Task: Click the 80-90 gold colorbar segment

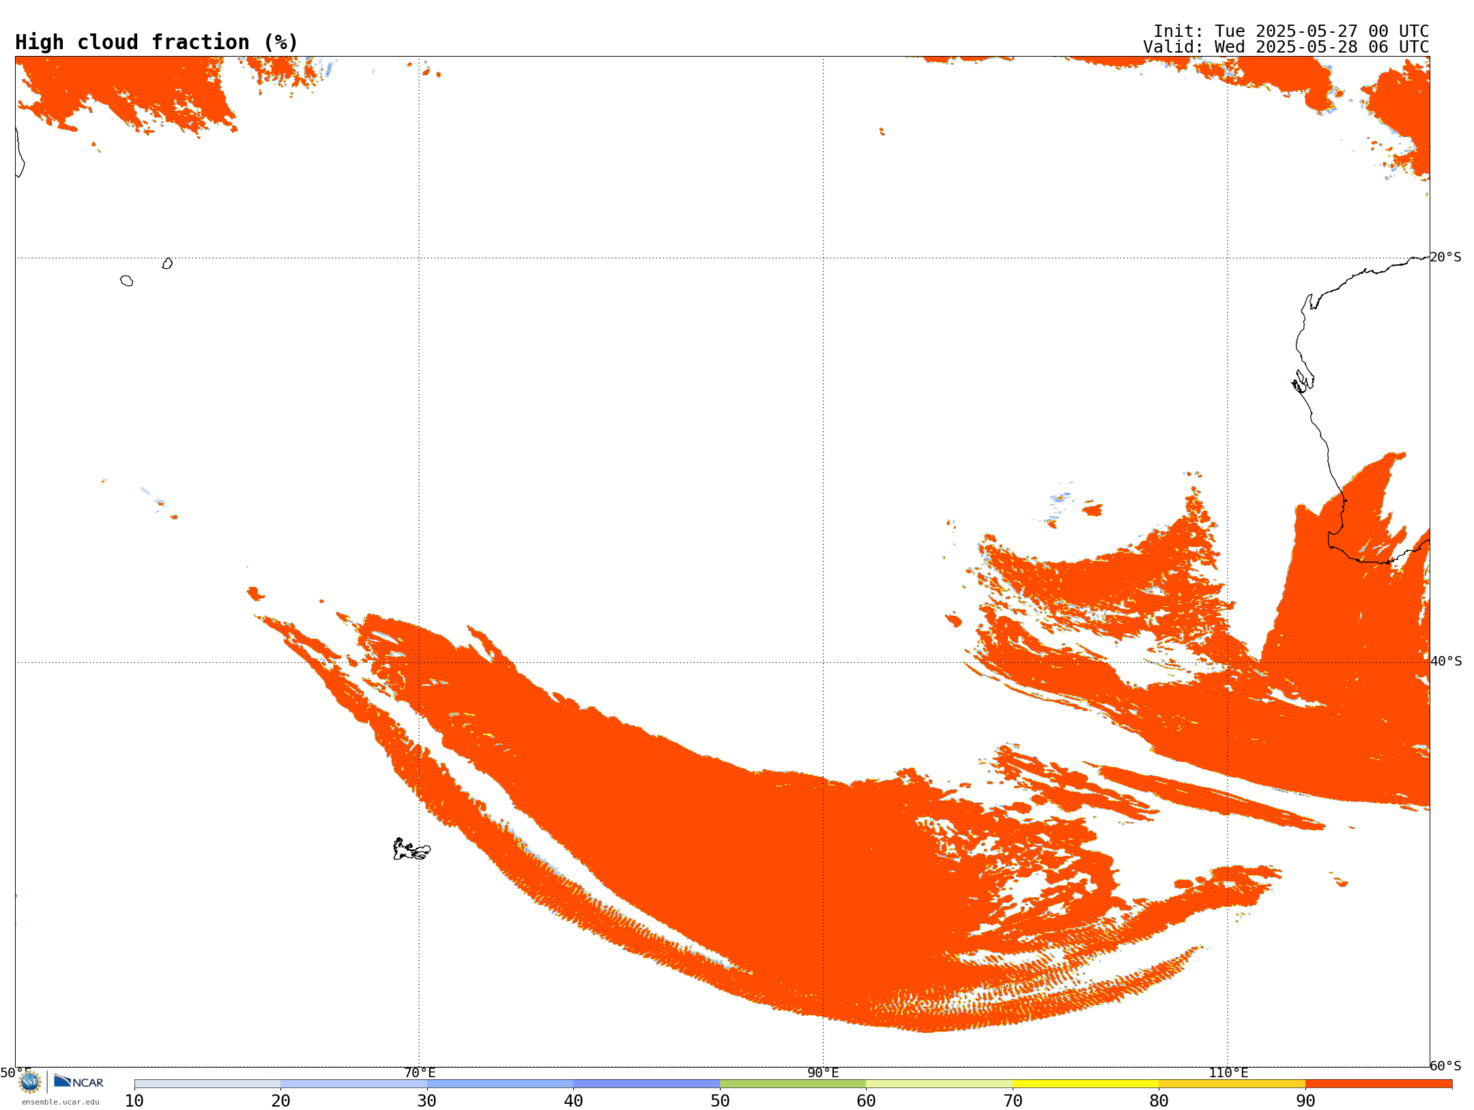Action: 1232,1084
